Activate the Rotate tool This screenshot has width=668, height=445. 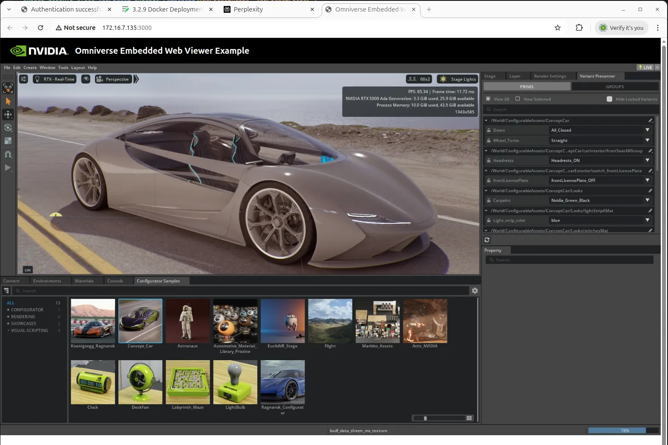pyautogui.click(x=8, y=127)
